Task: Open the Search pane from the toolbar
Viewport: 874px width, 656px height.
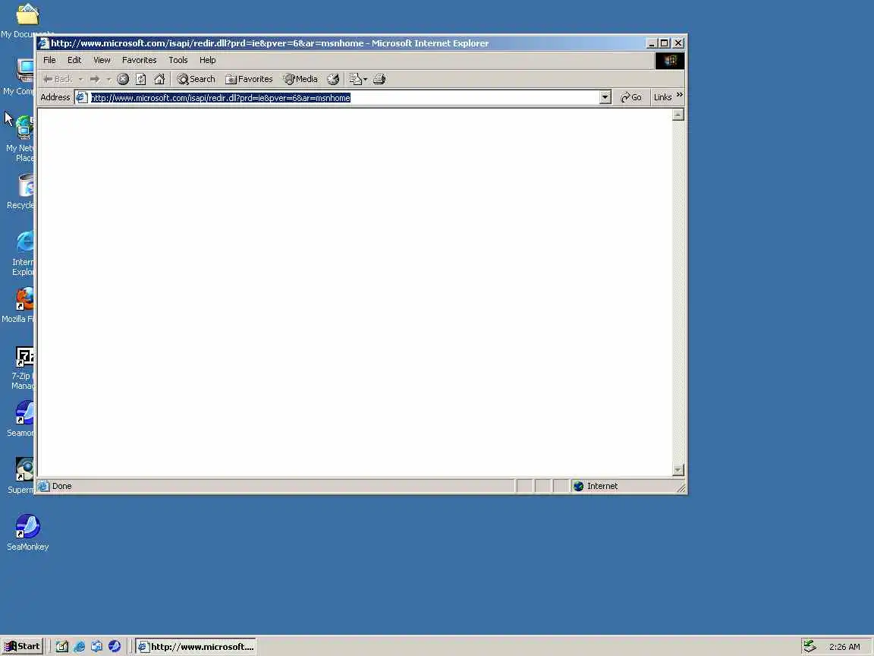Action: pos(196,79)
